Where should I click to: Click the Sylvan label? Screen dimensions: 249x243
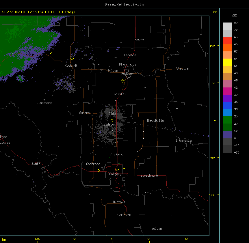[x=113, y=71]
